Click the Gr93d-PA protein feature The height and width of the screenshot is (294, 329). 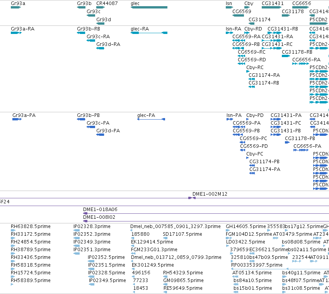click(108, 131)
